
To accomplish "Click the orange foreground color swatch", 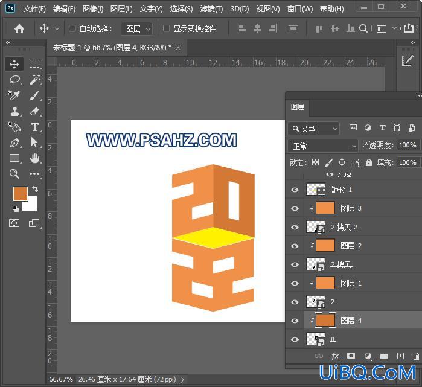I will click(x=20, y=193).
